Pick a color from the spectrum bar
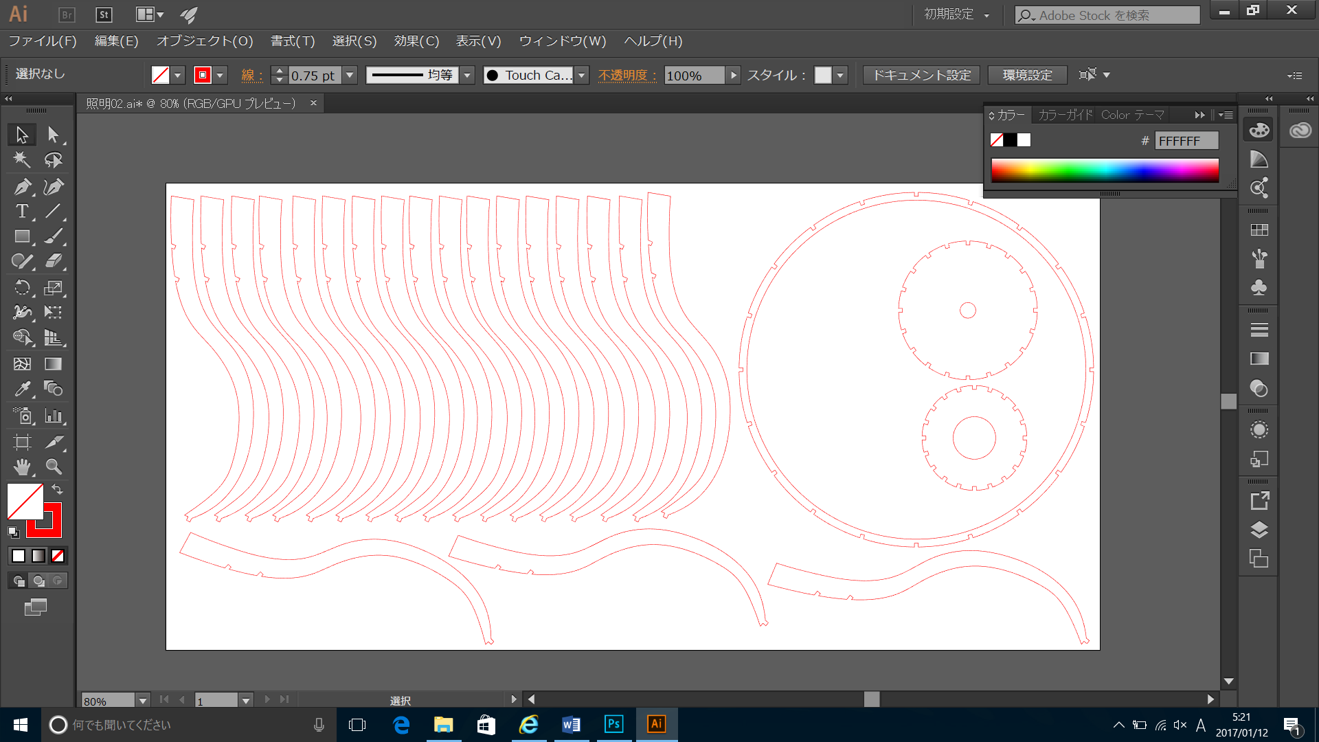Screen dimensions: 1319x742 click(x=1104, y=170)
